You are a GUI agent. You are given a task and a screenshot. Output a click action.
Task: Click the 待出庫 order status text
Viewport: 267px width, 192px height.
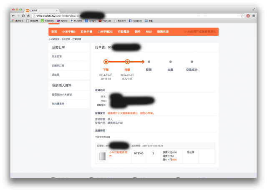coord(190,152)
